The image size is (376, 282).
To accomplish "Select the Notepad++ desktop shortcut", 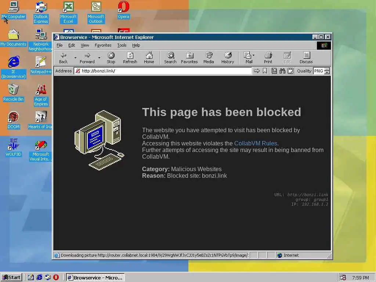I will click(x=41, y=65).
